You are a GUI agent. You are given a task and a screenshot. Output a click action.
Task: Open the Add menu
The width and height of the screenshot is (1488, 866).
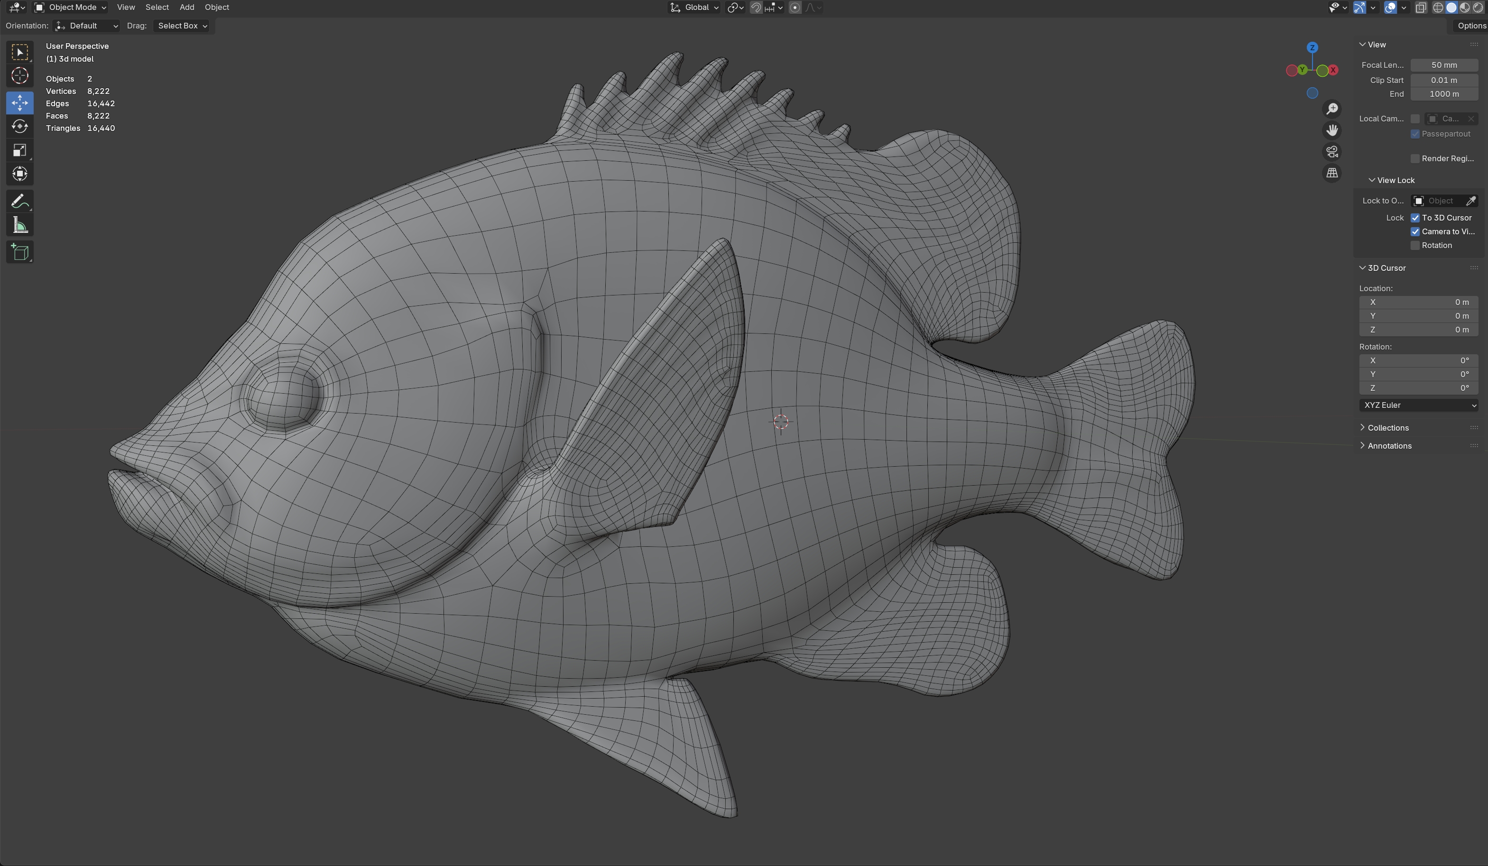click(186, 8)
